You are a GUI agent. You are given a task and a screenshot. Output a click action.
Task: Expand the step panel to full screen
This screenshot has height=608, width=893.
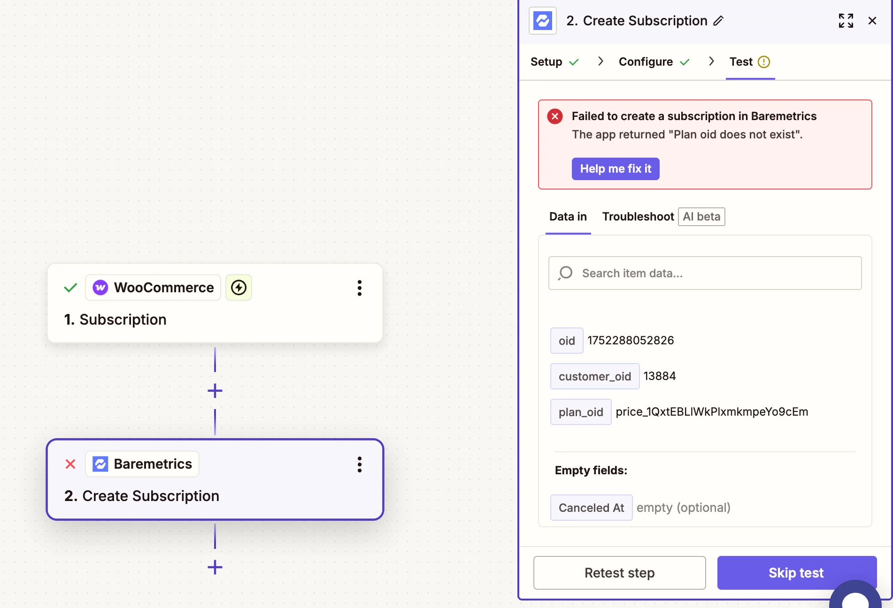pos(846,21)
